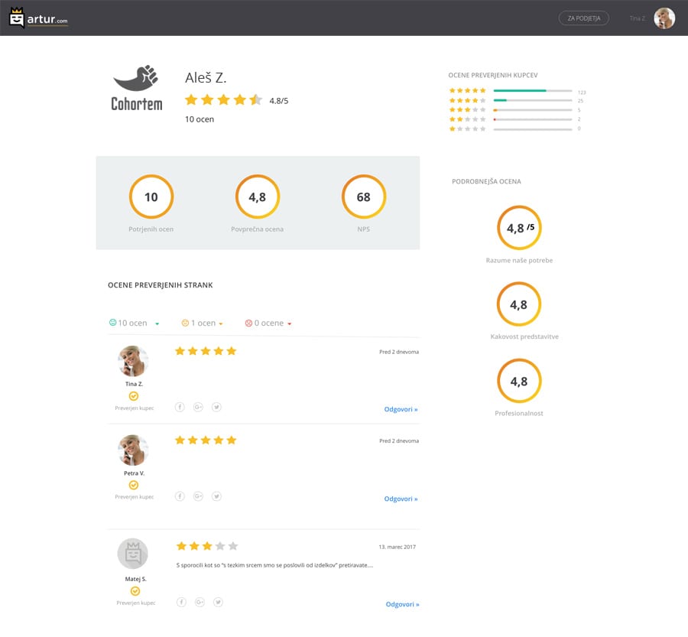The width and height of the screenshot is (688, 637).
Task: Open Odgovori link on Petra V.'s review
Action: pos(402,498)
